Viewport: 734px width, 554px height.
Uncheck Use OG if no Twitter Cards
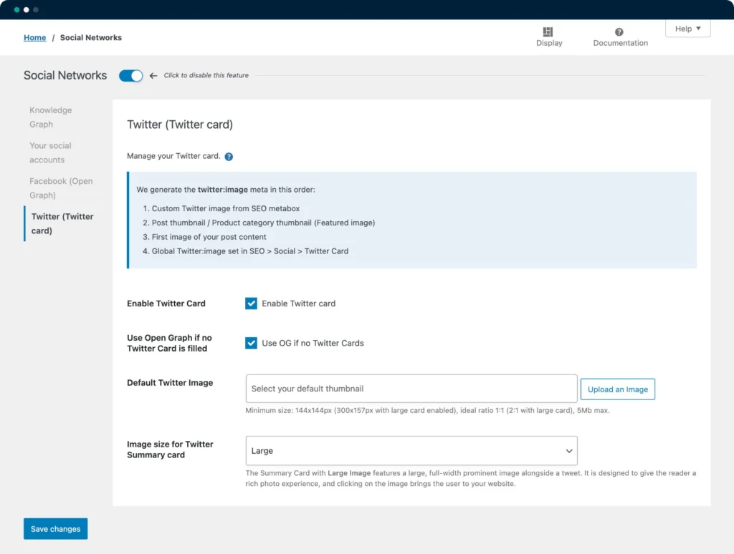tap(251, 343)
